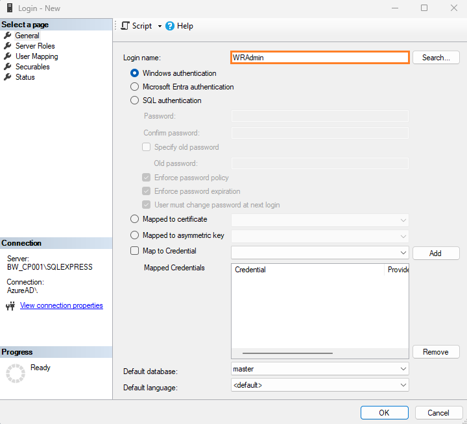Open the Mapped to certificate dropdown
Image resolution: width=467 pixels, height=424 pixels.
(x=320, y=220)
